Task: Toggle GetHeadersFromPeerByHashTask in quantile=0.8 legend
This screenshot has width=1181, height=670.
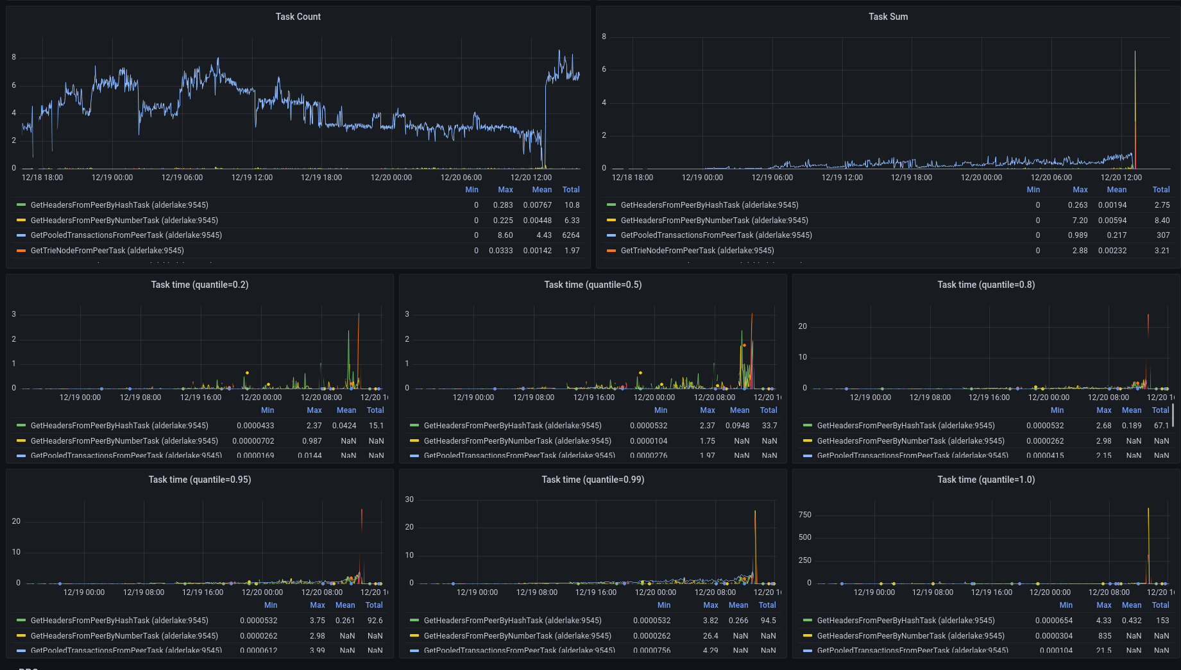Action: (x=906, y=426)
